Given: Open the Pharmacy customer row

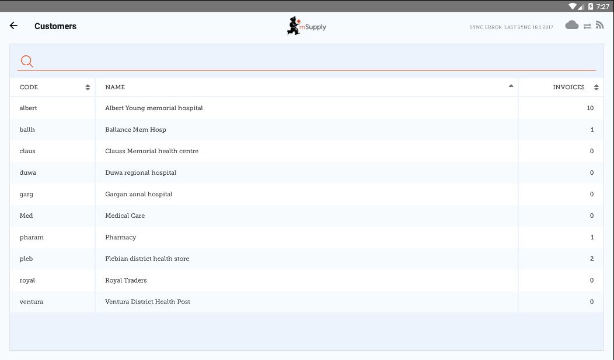Looking at the screenshot, I should [x=306, y=237].
